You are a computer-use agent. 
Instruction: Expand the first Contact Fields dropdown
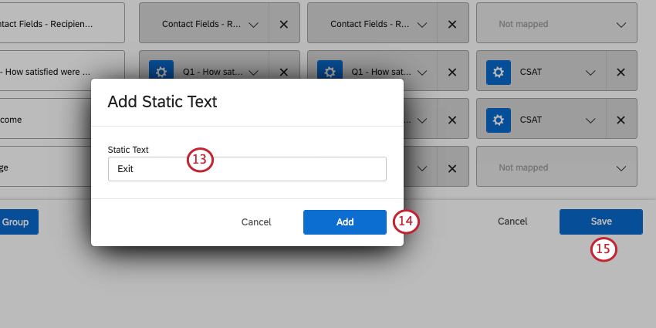[254, 25]
